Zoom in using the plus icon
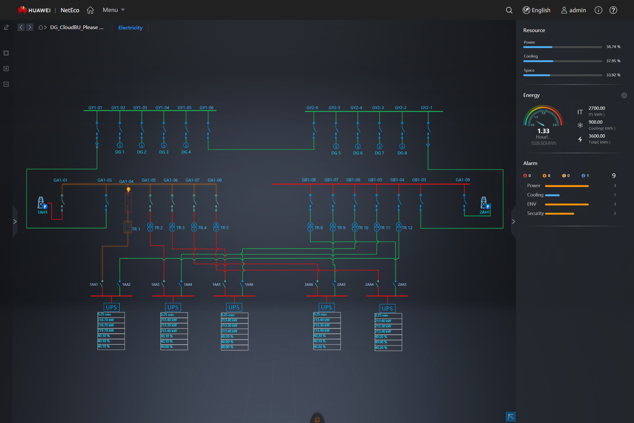 [x=6, y=68]
